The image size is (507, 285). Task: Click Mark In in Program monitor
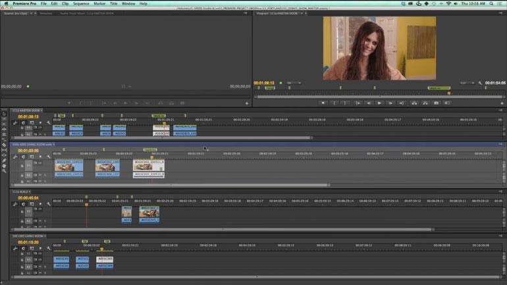334,103
